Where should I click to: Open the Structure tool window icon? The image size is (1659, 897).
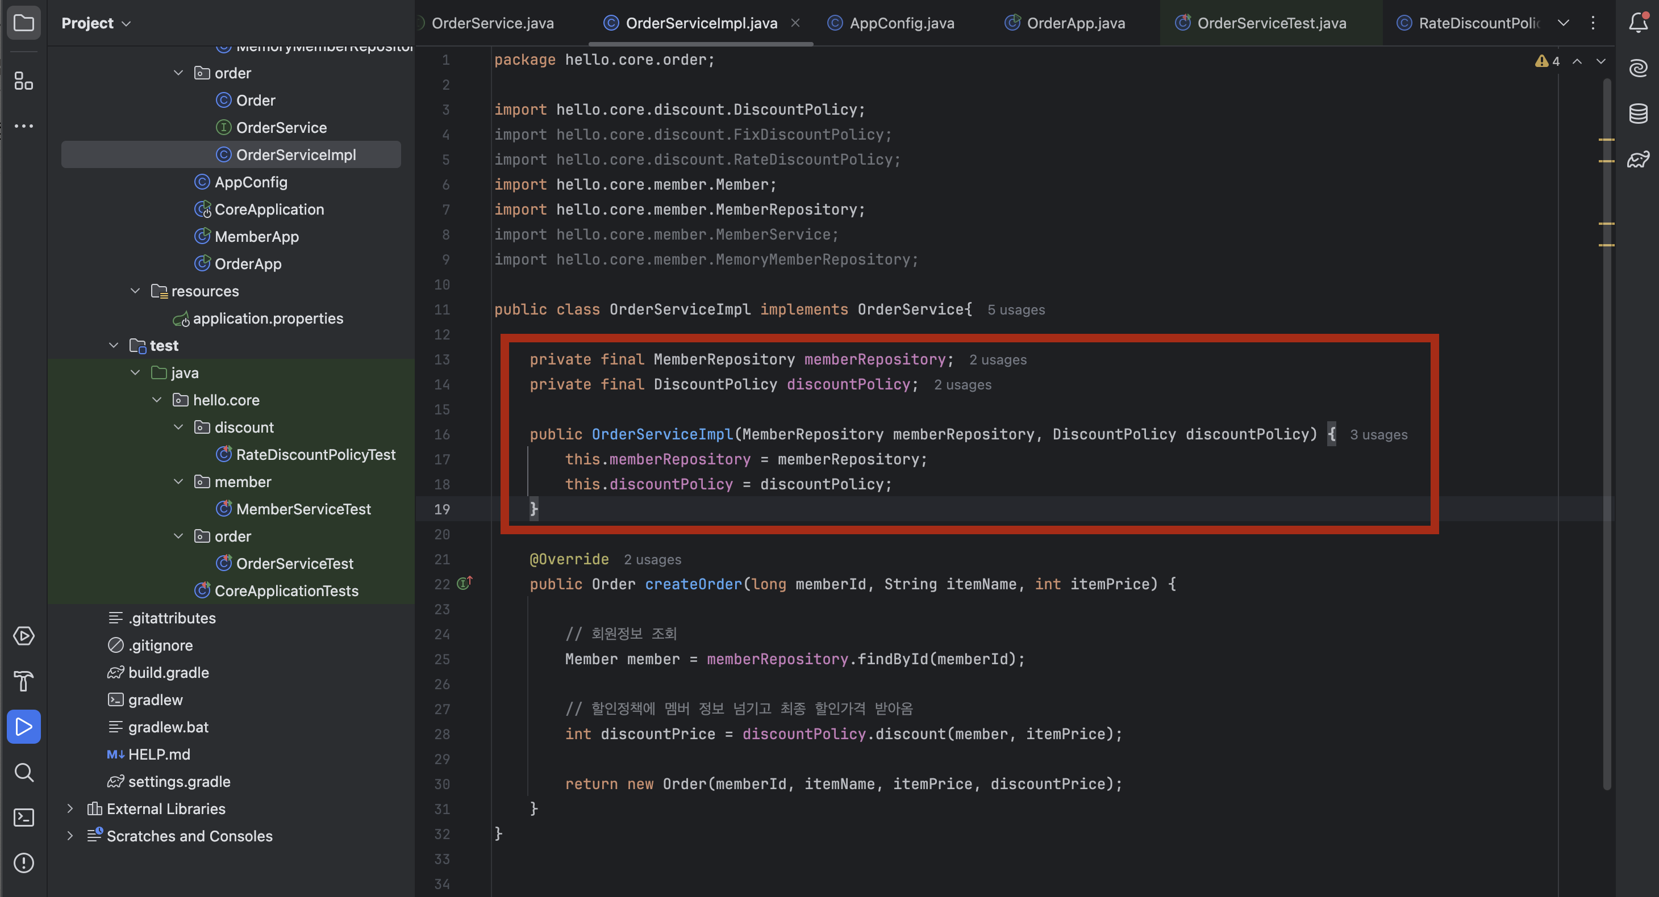point(24,81)
